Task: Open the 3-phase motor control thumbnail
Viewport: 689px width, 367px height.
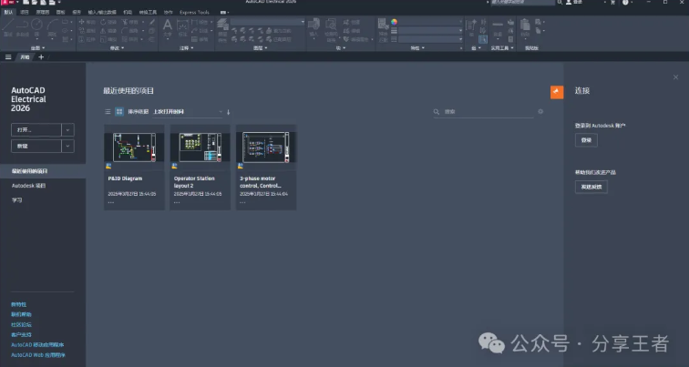Action: pyautogui.click(x=266, y=148)
